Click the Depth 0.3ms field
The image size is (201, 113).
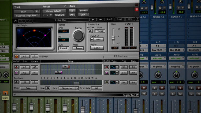point(97,48)
